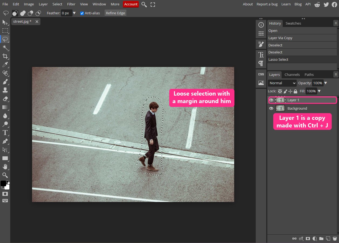Image resolution: width=339 pixels, height=243 pixels.
Task: Open the Select menu
Action: tap(57, 4)
